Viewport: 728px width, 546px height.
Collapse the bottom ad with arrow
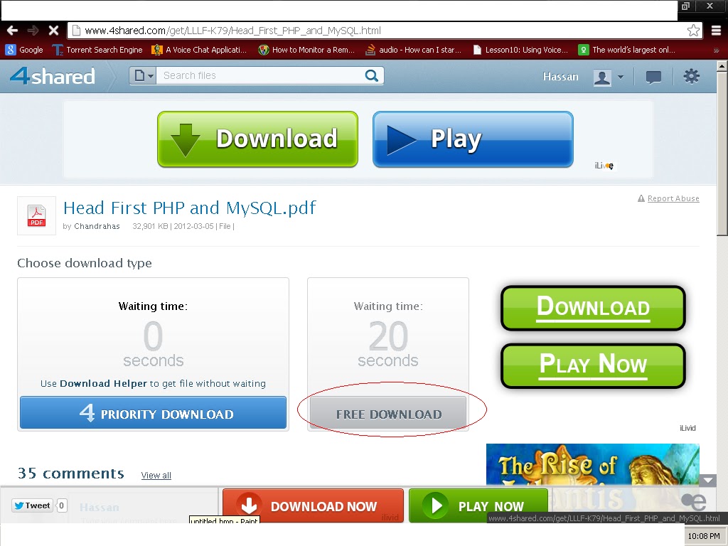pos(709,481)
